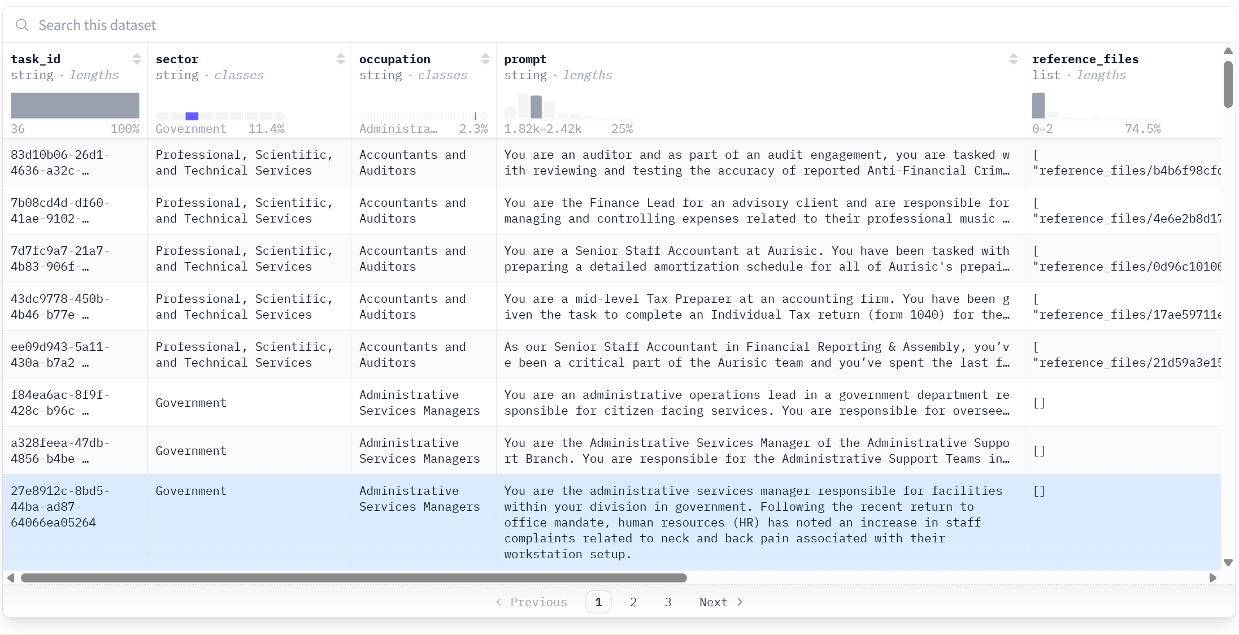Click the horizontal scrollbar thumb
The width and height of the screenshot is (1239, 635).
353,578
